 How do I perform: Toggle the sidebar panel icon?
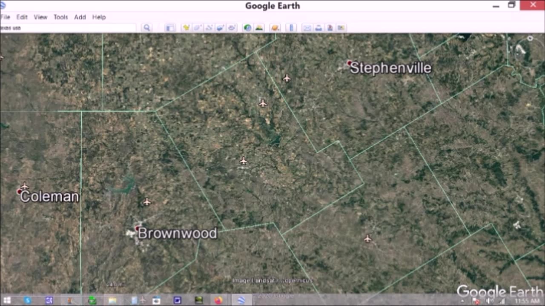click(170, 28)
